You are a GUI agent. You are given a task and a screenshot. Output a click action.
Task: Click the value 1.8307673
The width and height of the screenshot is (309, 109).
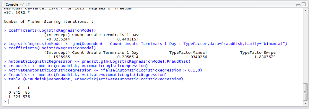pyautogui.click(x=265, y=57)
